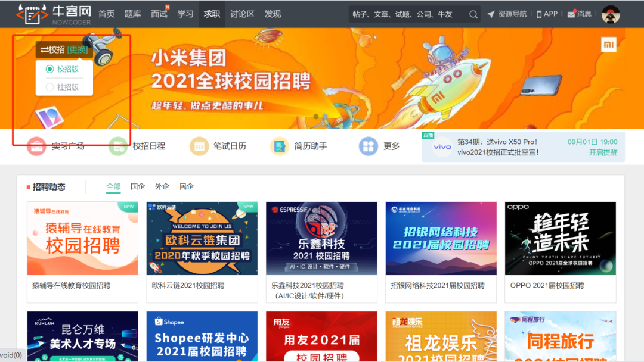Select the 校招版 radio option
The width and height of the screenshot is (644, 362).
tap(49, 69)
